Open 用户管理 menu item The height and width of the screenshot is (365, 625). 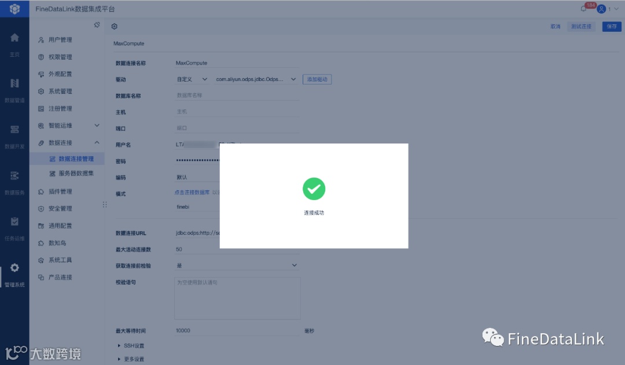tap(60, 40)
